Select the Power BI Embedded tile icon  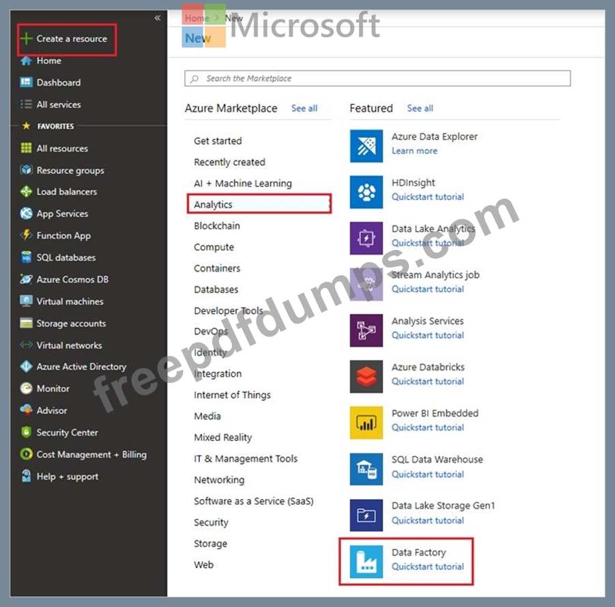point(367,423)
